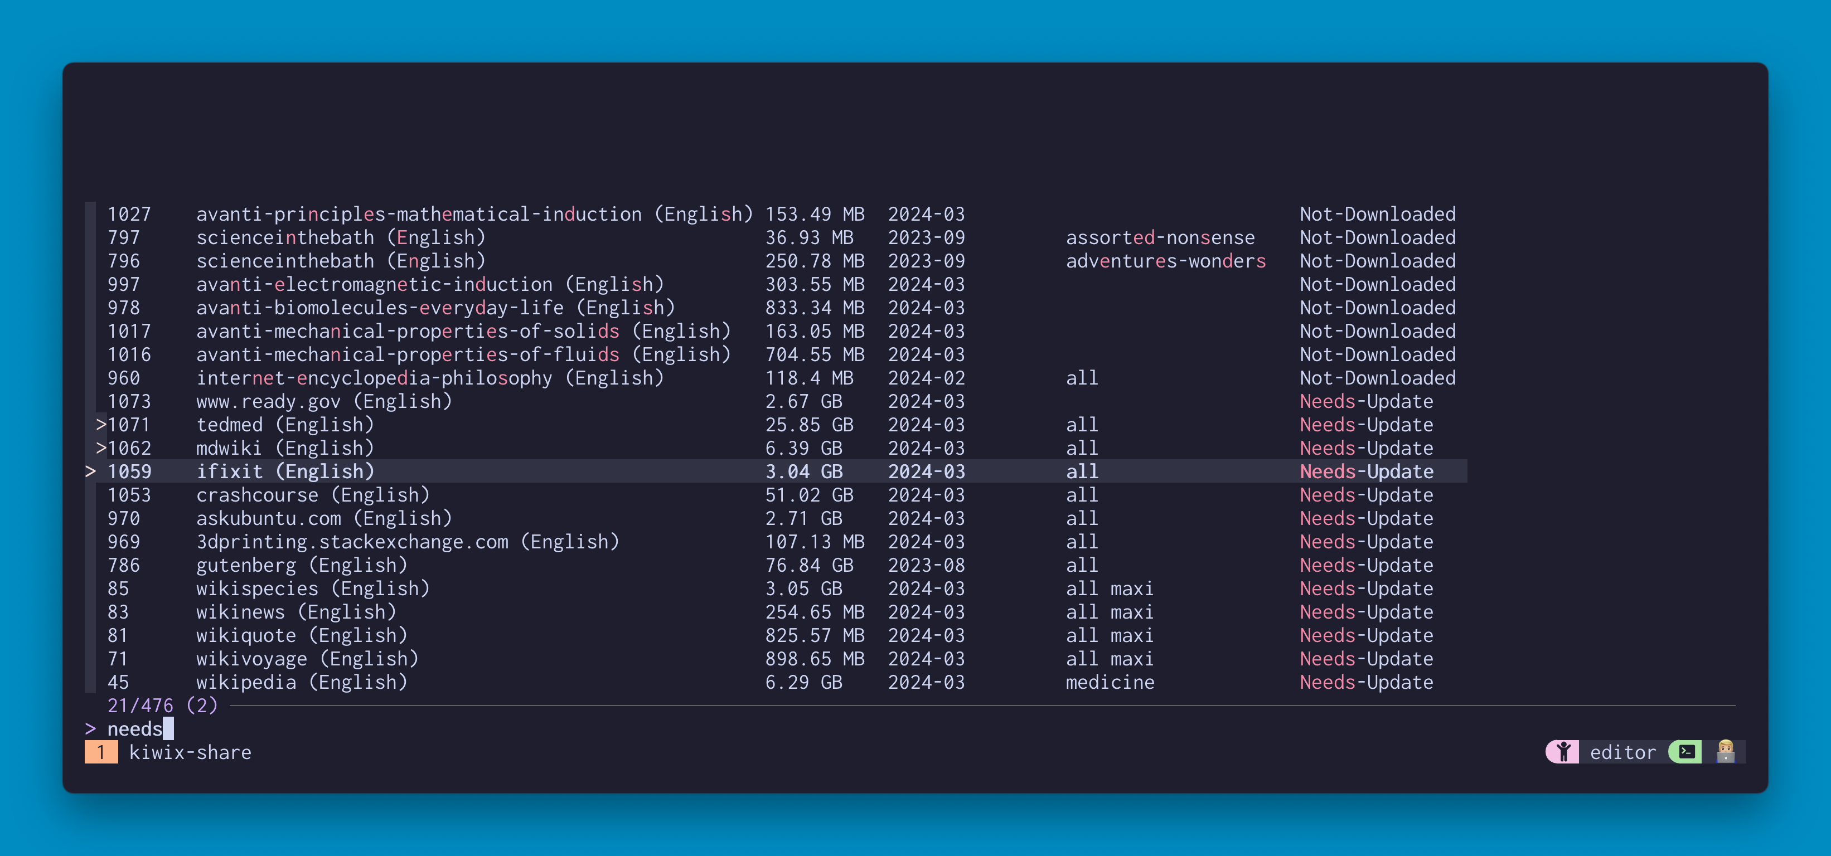Click the pointer arrow on ifixit row

point(90,471)
